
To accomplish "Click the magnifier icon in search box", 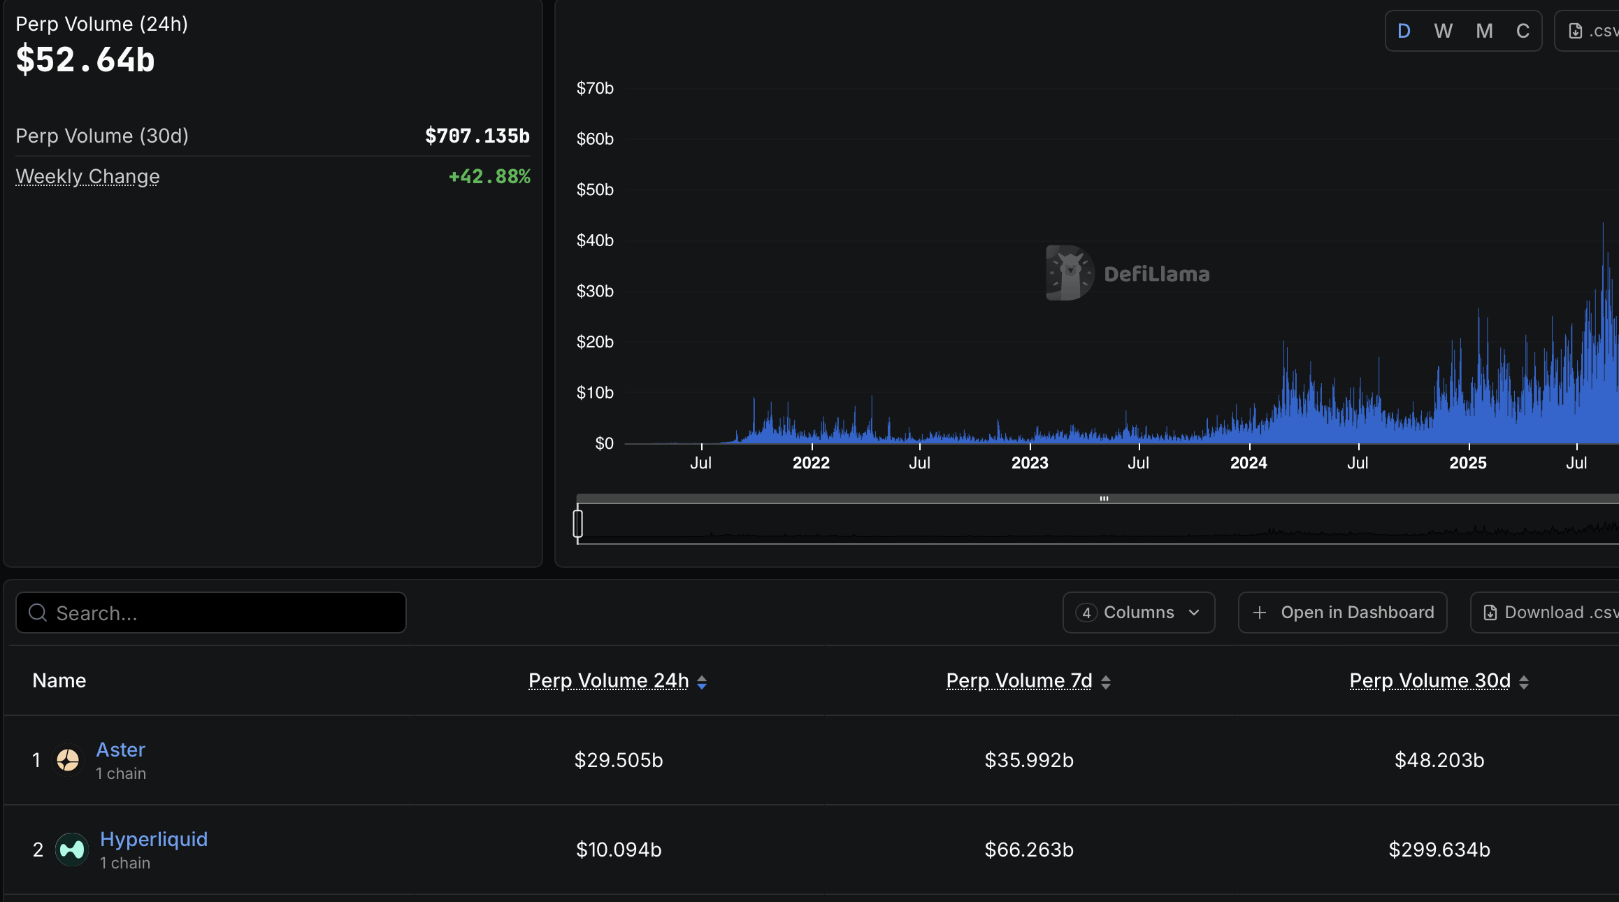I will coord(38,613).
